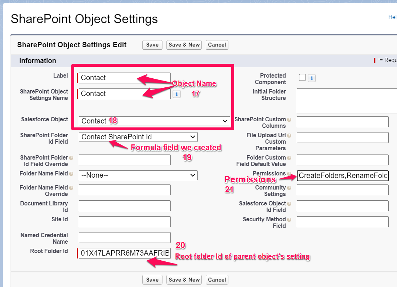This screenshot has height=287, width=397.
Task: Click the File Upload Url Custom Parameters field
Action: 343,138
